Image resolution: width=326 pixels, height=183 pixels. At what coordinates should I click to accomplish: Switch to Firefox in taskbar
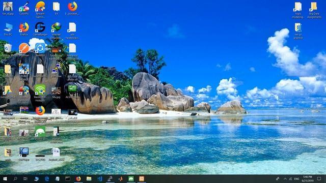78,178
